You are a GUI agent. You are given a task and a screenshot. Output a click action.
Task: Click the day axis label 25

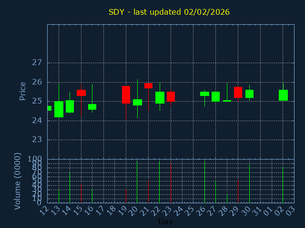(x=190, y=211)
